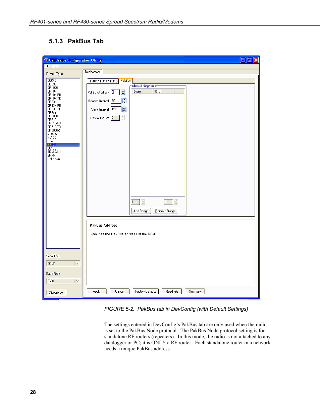320x414 pixels.
Task: Click the Remove Range button
Action: (x=165, y=211)
